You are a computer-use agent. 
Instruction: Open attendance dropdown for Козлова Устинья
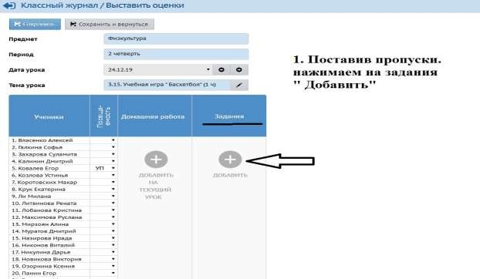tap(113, 175)
